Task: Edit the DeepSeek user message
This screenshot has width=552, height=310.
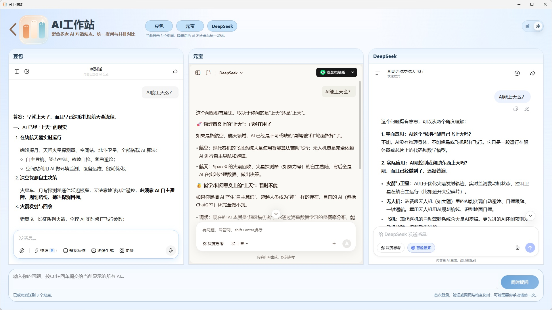Action: coord(527,109)
